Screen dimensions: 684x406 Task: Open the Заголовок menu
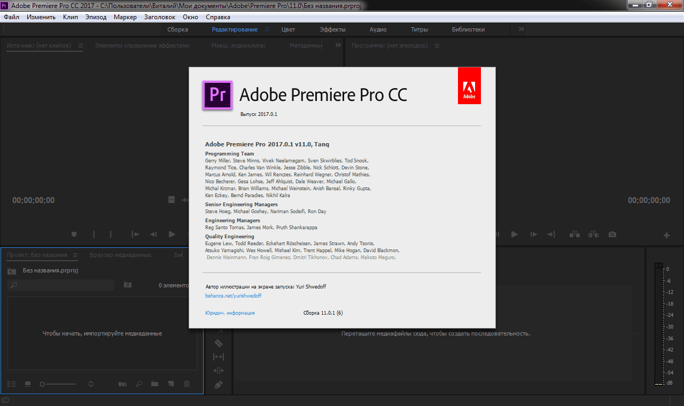click(x=160, y=17)
